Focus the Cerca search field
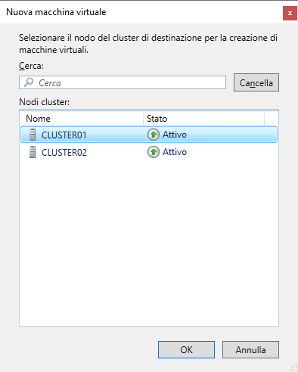 (123, 82)
